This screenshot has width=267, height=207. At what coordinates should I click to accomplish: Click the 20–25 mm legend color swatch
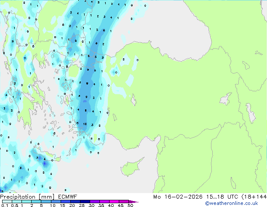pyautogui.click(x=75, y=202)
